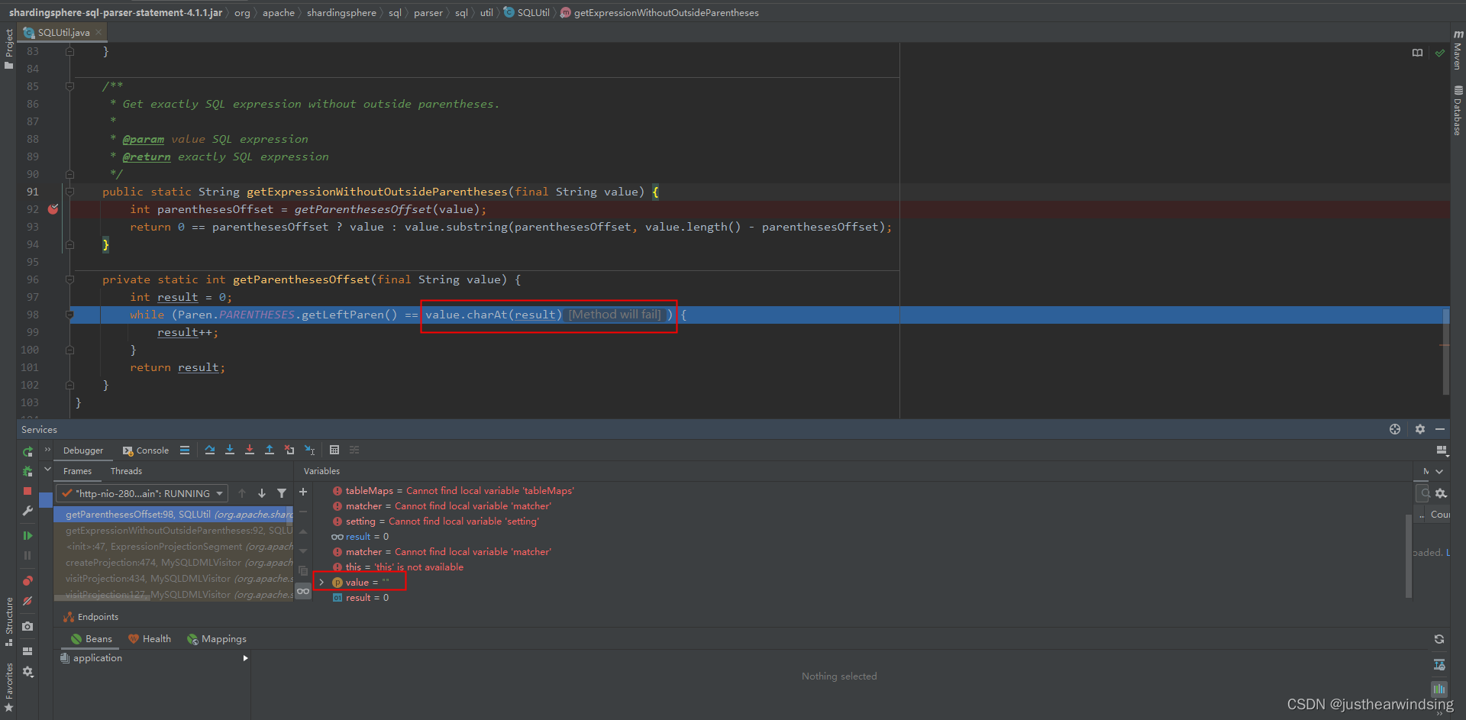Click the next frame down arrow
The width and height of the screenshot is (1466, 720).
[x=262, y=493]
